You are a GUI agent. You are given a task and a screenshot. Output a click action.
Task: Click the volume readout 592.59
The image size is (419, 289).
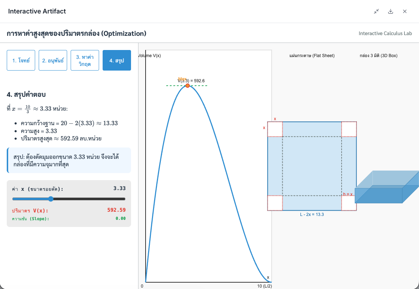click(116, 210)
